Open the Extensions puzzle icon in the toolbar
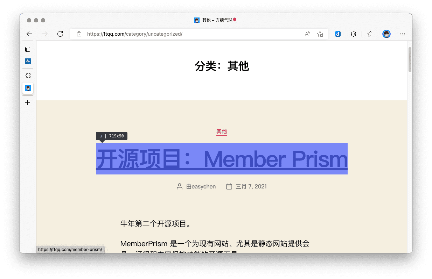 coord(354,34)
